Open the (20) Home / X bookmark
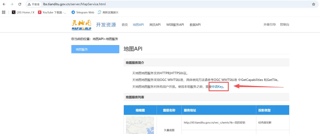The height and width of the screenshot is (134, 320). [23, 12]
